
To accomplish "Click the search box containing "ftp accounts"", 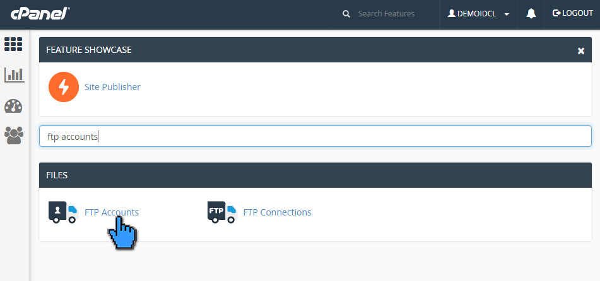I will (315, 136).
